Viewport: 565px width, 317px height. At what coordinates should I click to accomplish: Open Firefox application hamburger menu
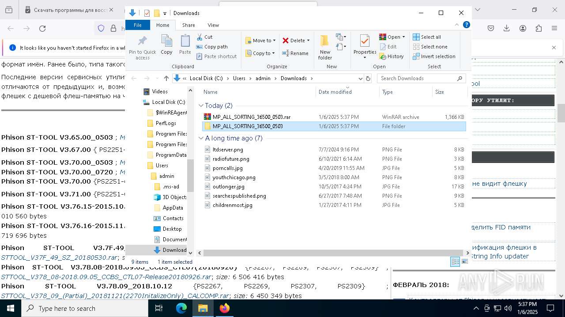tap(554, 29)
